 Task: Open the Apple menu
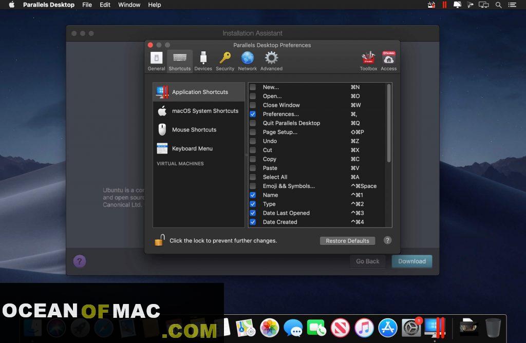pyautogui.click(x=11, y=5)
